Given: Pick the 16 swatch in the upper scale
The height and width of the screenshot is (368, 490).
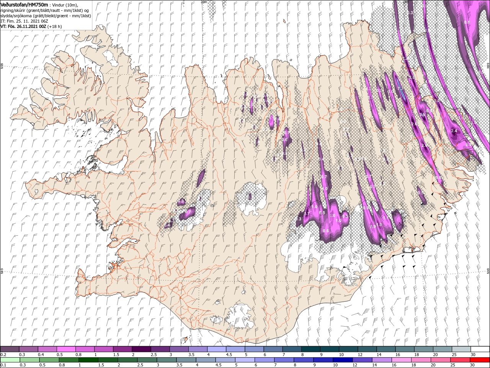Looking at the screenshot, I should point(405,349).
